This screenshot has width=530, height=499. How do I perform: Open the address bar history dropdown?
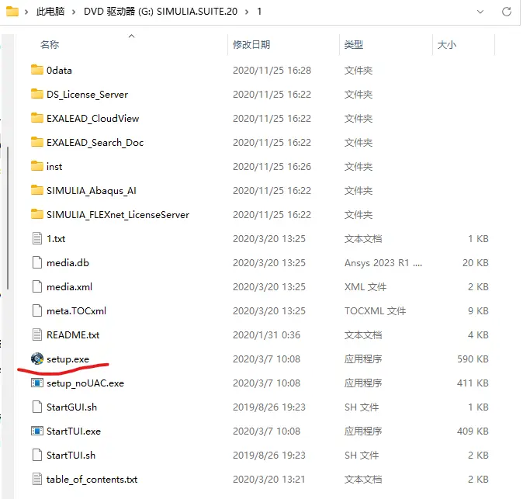[480, 12]
